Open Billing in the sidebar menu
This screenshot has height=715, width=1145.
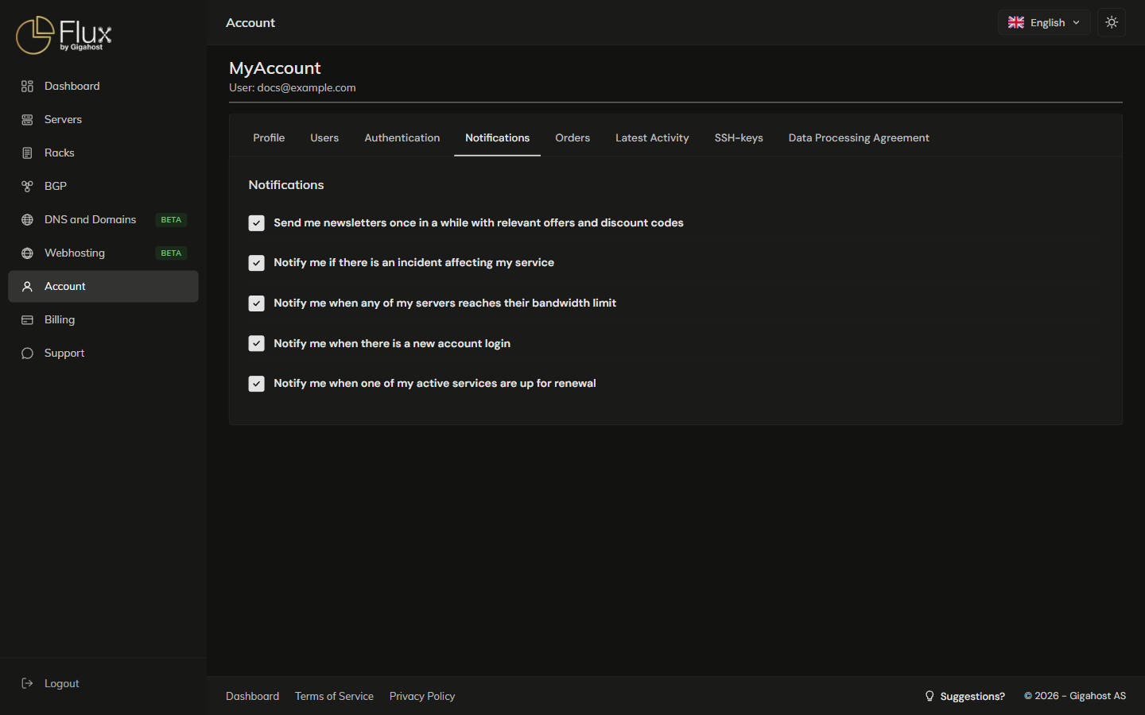point(103,320)
